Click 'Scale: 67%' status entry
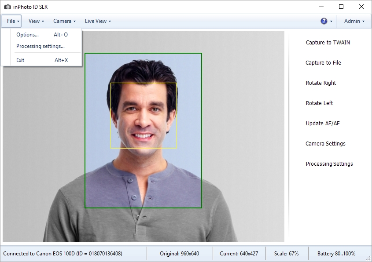This screenshot has height=262, width=372. [x=286, y=254]
